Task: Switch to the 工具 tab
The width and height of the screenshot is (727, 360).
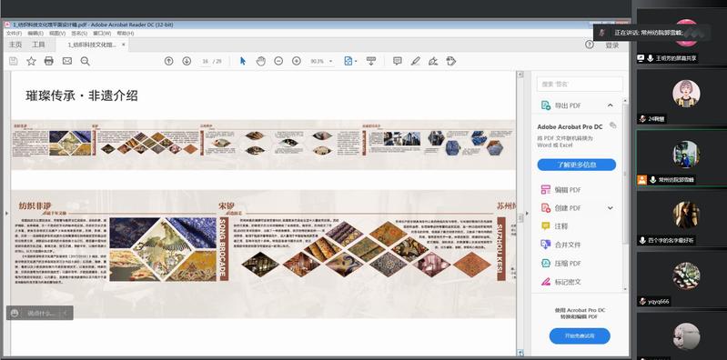Action: click(38, 45)
